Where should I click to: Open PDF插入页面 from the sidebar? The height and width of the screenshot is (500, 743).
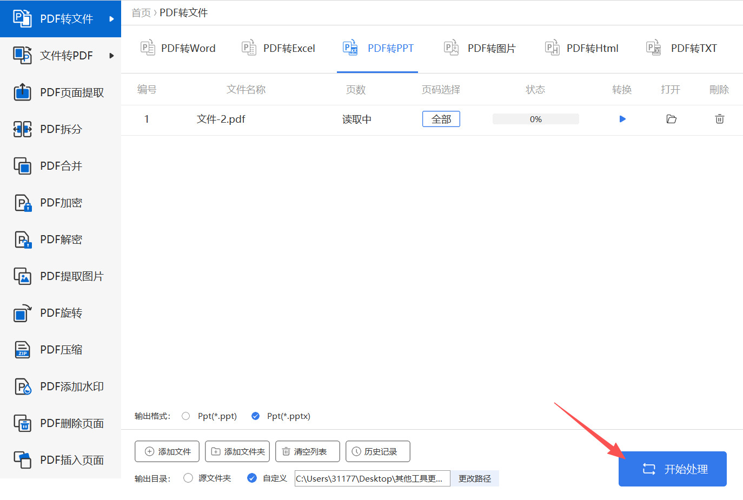coord(61,460)
